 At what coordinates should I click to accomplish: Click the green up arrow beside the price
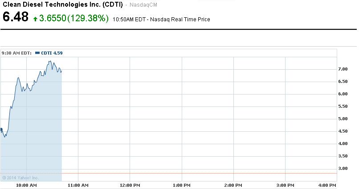pyautogui.click(x=36, y=19)
